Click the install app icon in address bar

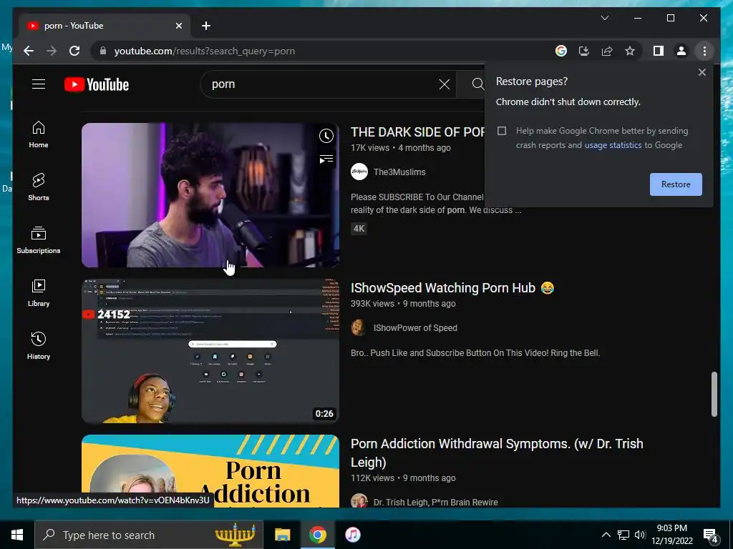click(584, 51)
